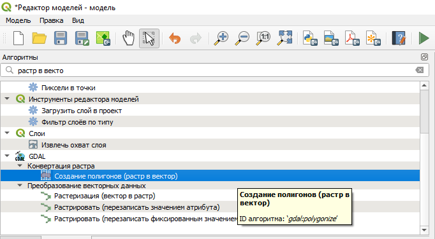Screen dimensions: 435x239
Task: Click the grayed Redo arrow
Action: pos(196,38)
